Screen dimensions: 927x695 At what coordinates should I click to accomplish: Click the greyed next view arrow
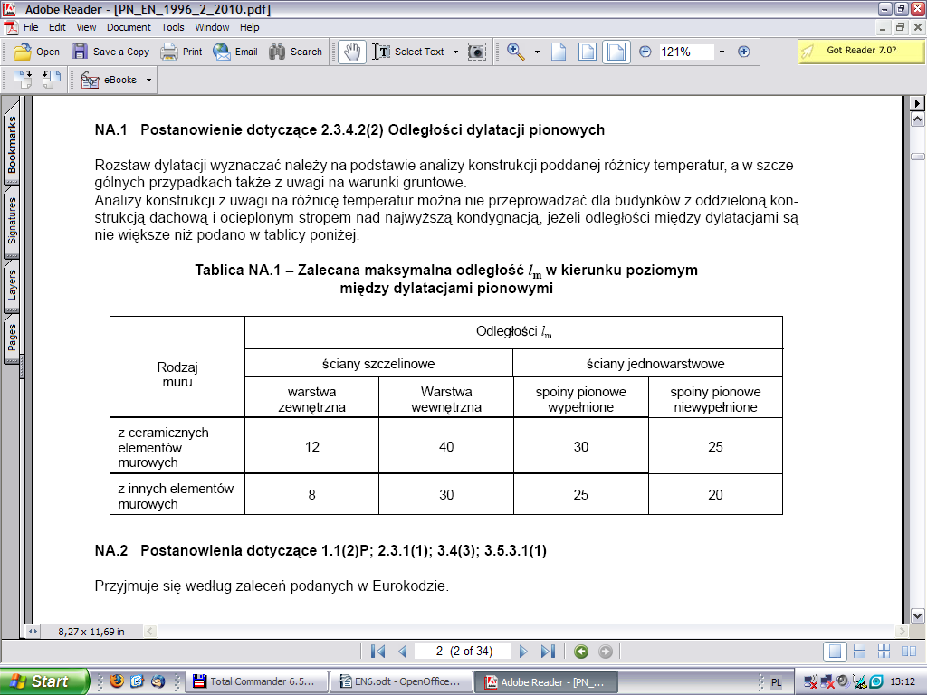[606, 652]
